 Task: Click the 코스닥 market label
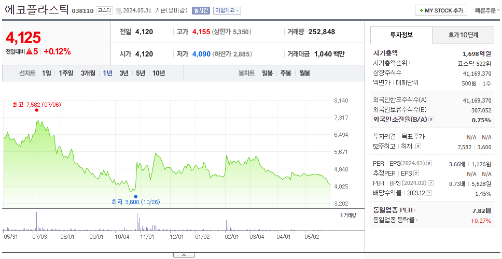[104, 10]
